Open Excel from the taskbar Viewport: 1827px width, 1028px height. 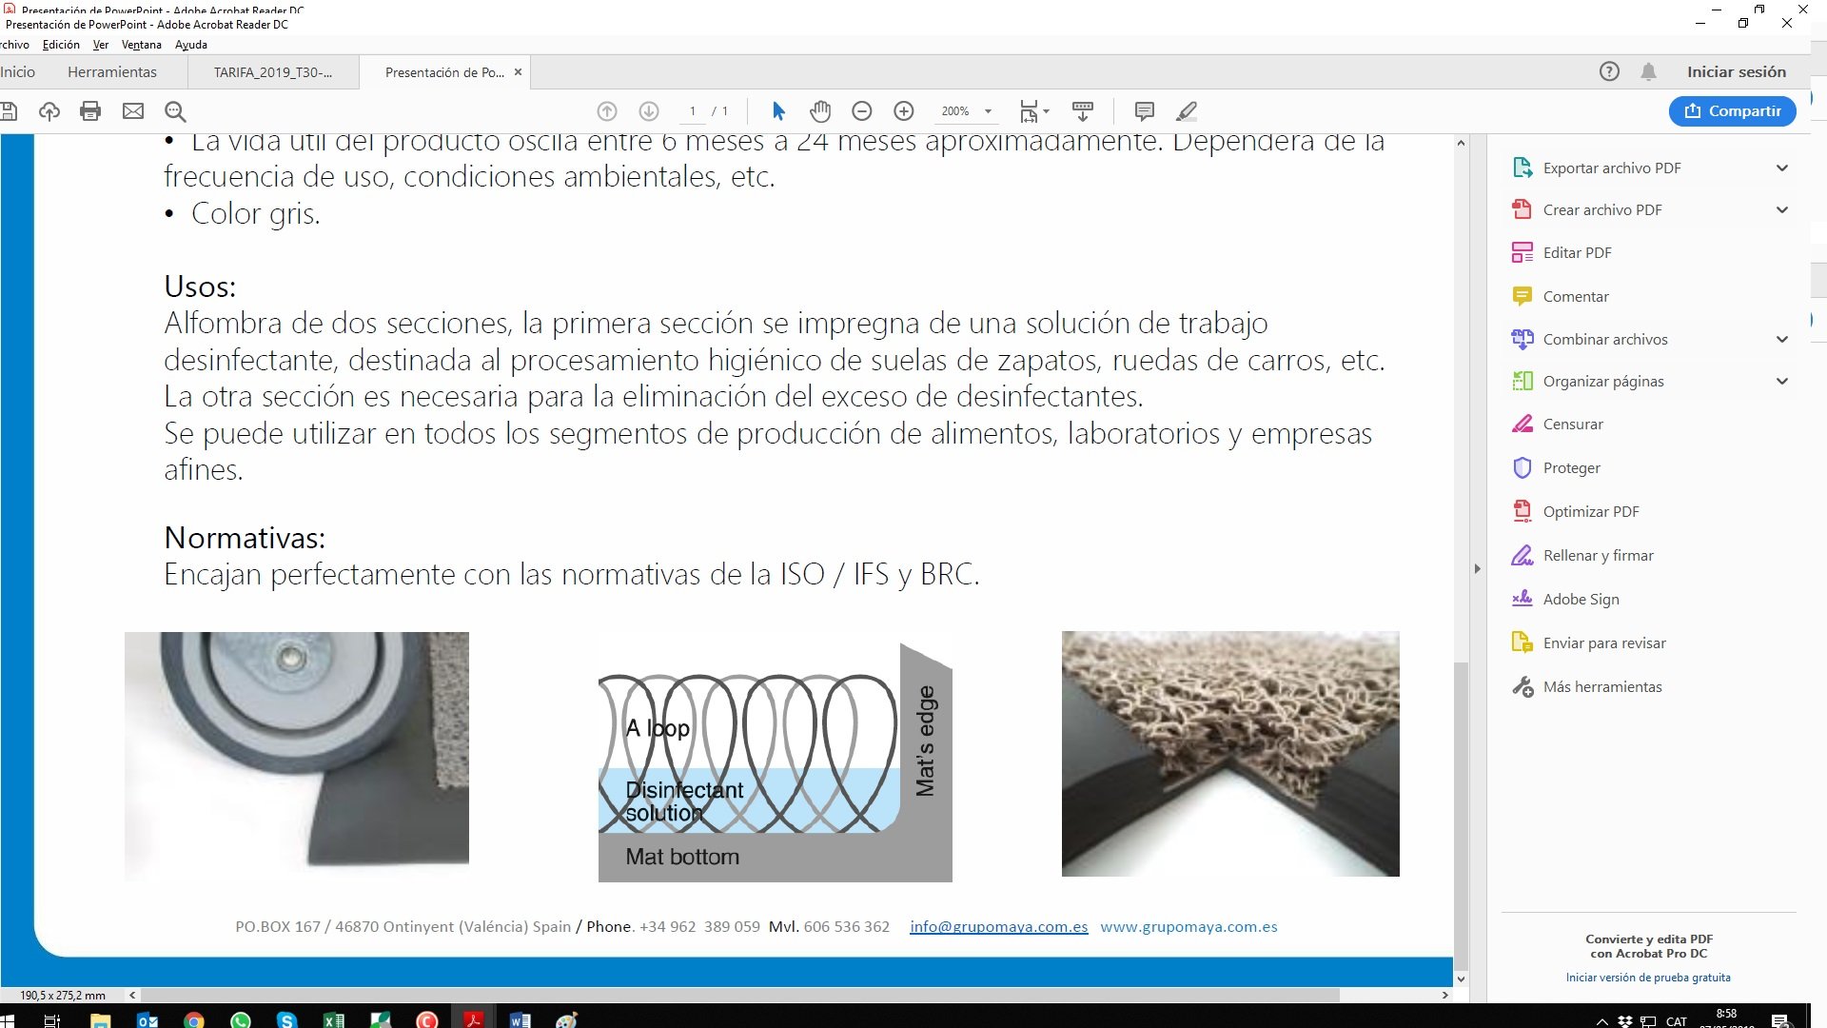[x=334, y=1020]
